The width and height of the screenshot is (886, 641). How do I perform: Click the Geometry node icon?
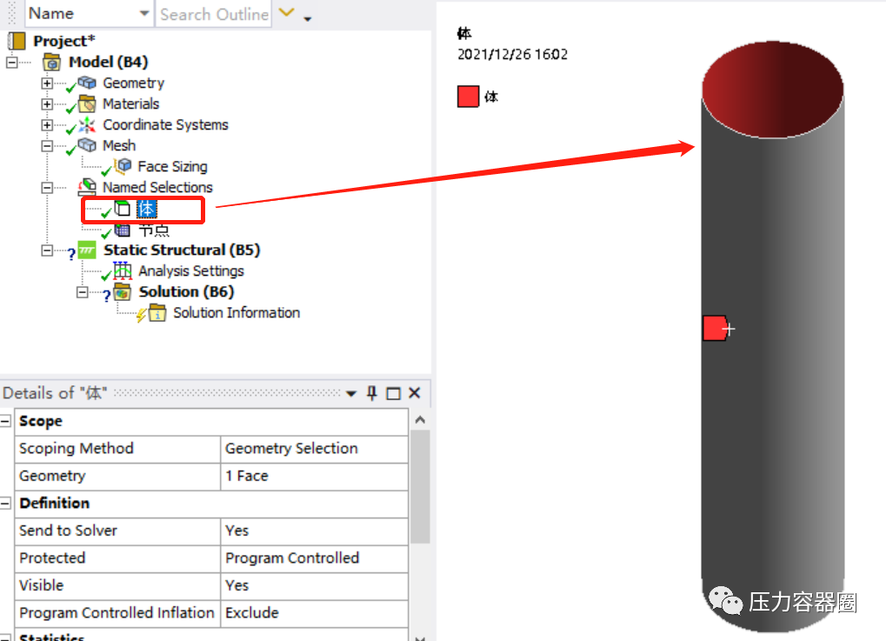[x=87, y=83]
